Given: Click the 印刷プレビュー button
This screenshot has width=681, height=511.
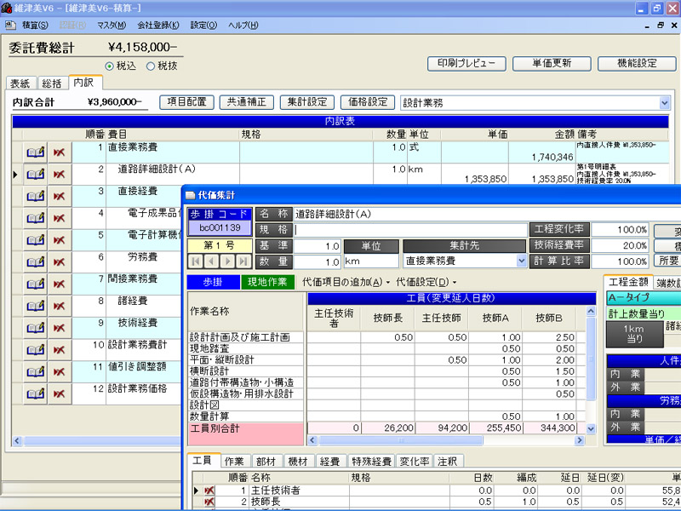Looking at the screenshot, I should [x=465, y=63].
